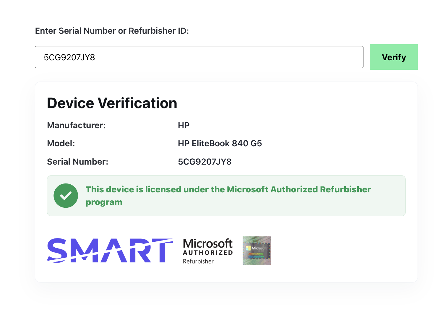This screenshot has height=315, width=448.
Task: Select the HP EliteBook 840 G5 model text
Action: [220, 143]
